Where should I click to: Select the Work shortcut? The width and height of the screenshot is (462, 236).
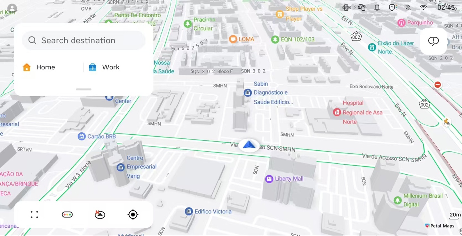pos(104,67)
